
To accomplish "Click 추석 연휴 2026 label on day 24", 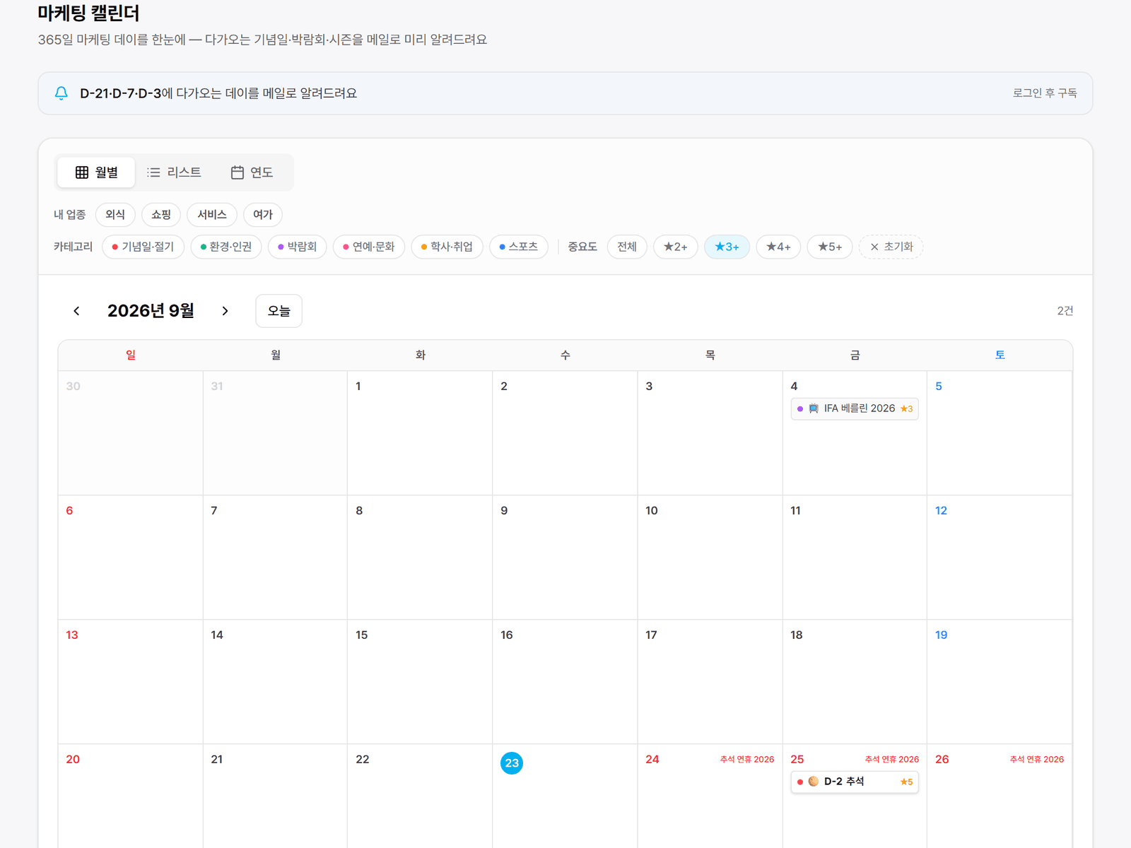I will click(747, 760).
